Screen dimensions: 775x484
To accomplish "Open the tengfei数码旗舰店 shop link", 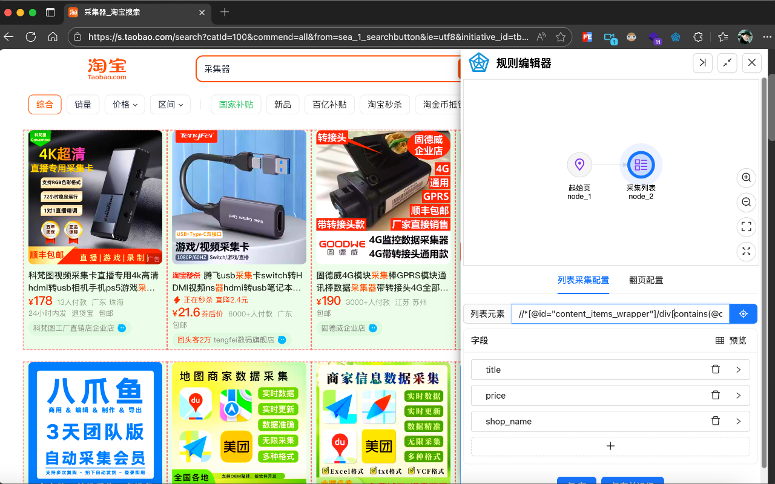I will (232, 340).
